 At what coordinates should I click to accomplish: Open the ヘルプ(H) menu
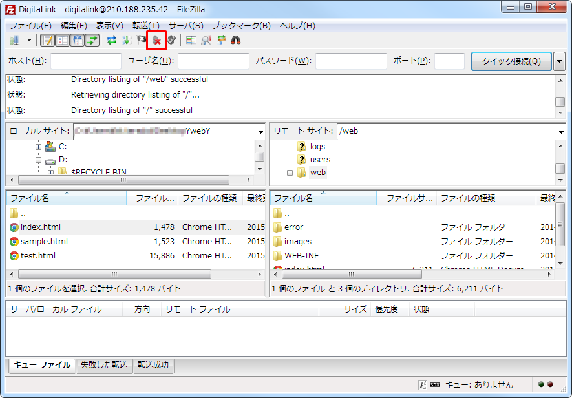click(x=297, y=26)
